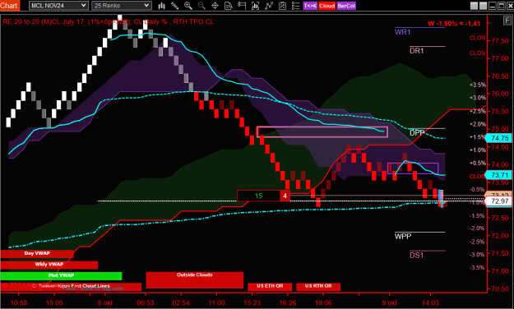Open the indicators line-graph icon
514x309 pixels.
click(x=269, y=6)
